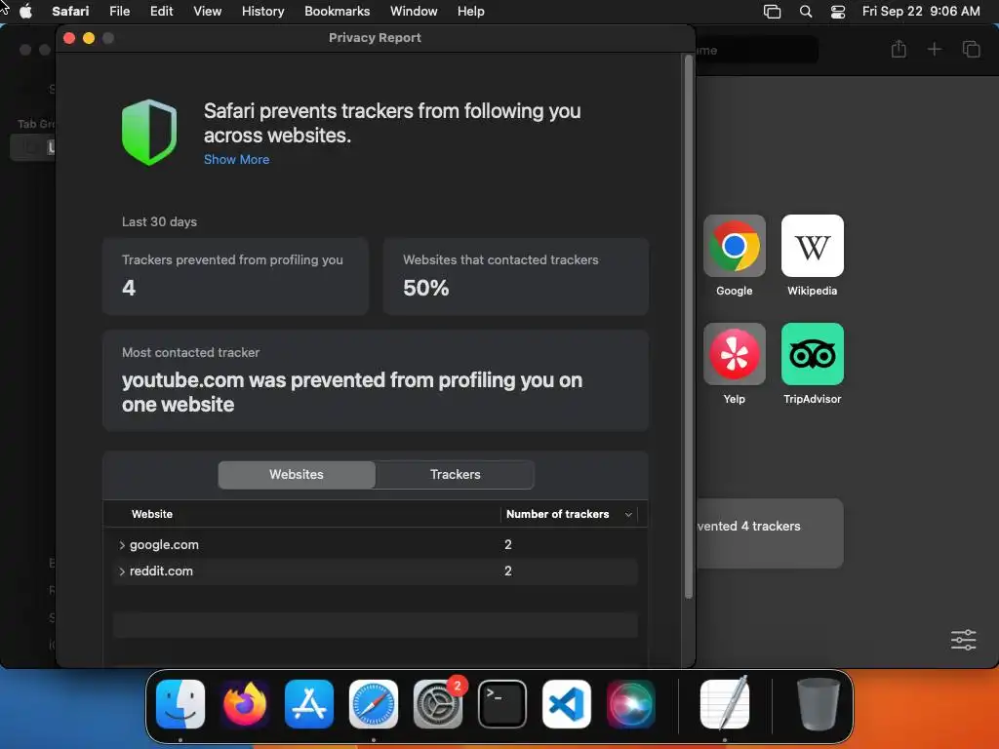Viewport: 999px width, 749px height.
Task: Open App Store from the Dock
Action: coord(309,704)
